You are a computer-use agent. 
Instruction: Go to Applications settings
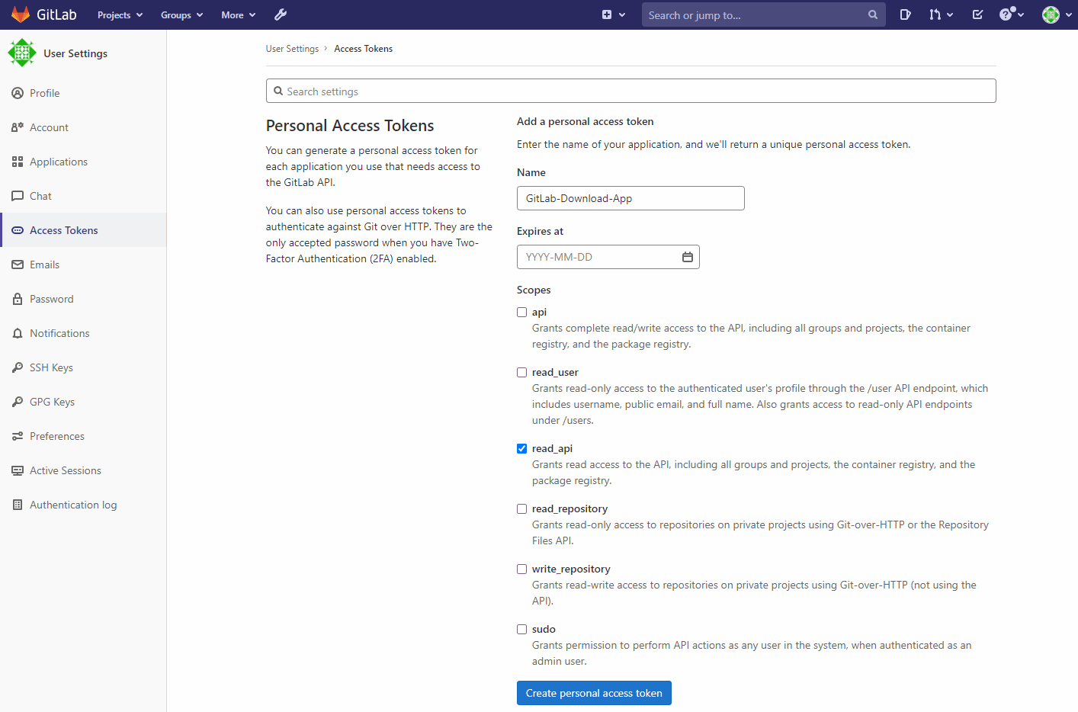point(83,162)
